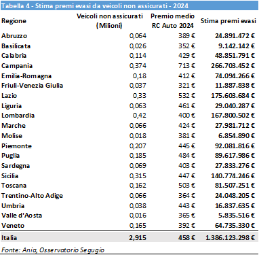Screen dimensions: 259x255
Task: Select the 'Trentino-Alto Adige' row label
Action: (x=32, y=196)
